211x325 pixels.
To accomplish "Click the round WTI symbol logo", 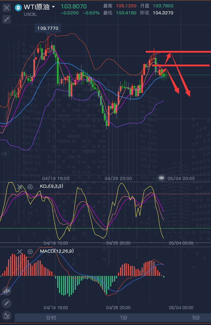I will click(x=18, y=7).
